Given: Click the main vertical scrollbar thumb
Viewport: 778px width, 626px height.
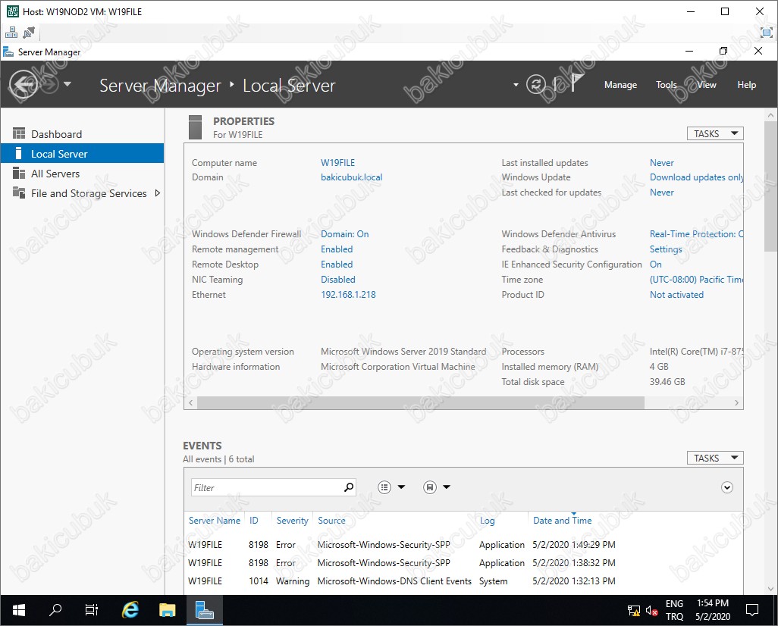Looking at the screenshot, I should click(x=770, y=186).
